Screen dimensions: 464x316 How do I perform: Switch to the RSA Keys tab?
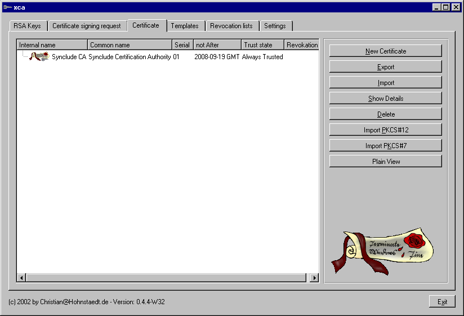(27, 26)
